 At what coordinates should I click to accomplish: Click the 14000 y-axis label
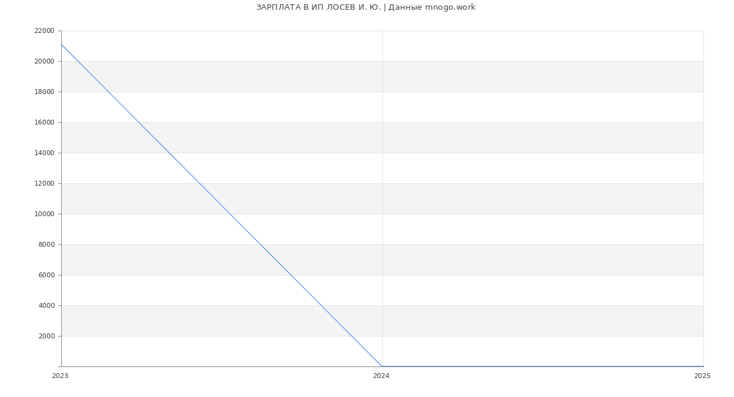pyautogui.click(x=44, y=153)
